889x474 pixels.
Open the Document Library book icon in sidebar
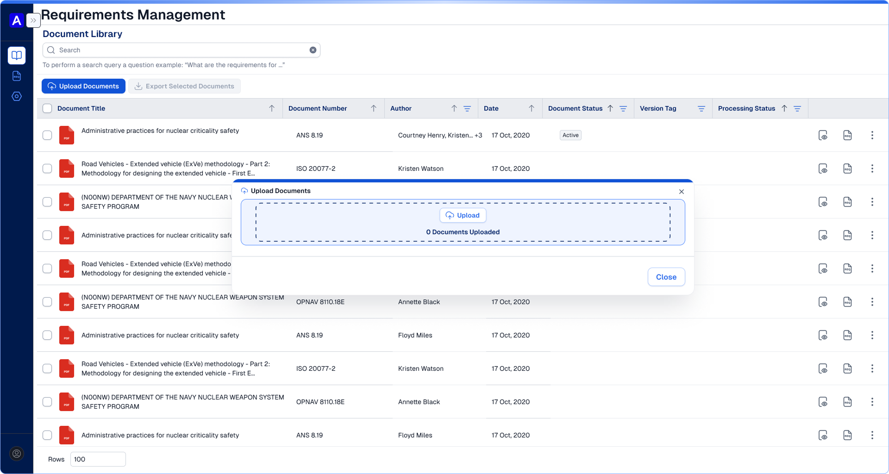[17, 56]
